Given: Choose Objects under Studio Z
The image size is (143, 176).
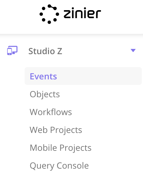Looking at the screenshot, I should 45,94.
